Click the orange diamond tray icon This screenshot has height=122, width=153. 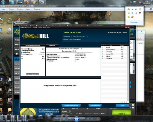(129, 9)
